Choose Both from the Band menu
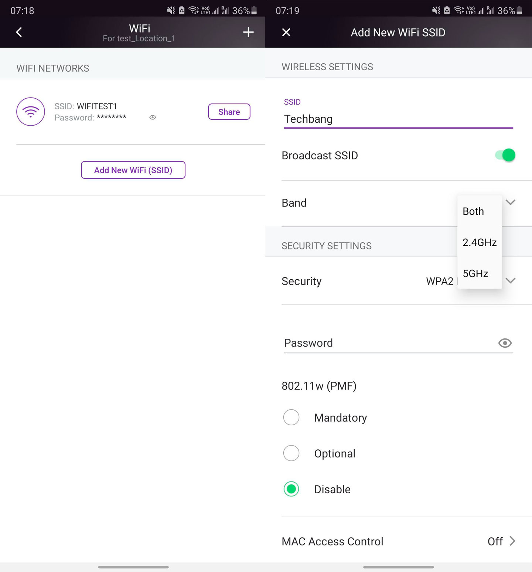The width and height of the screenshot is (532, 572). click(473, 211)
